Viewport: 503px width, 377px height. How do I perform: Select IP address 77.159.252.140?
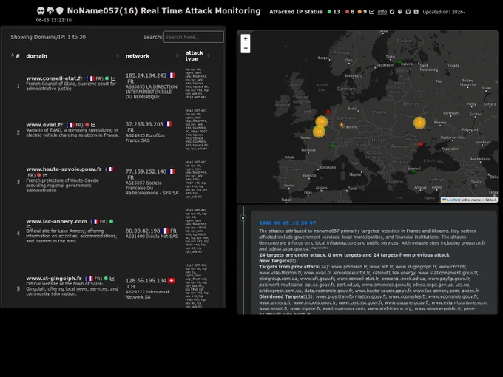pos(146,171)
